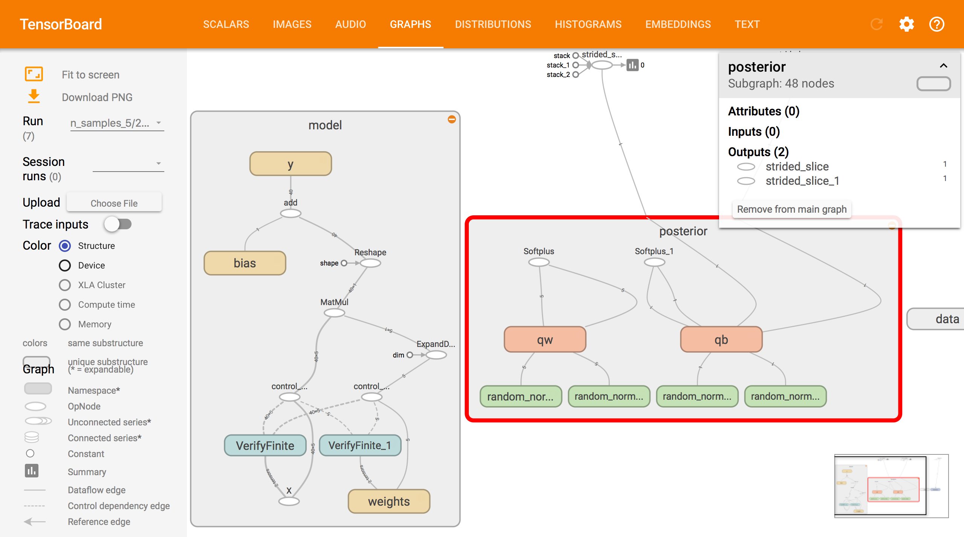Click the reload data refresh icon
The height and width of the screenshot is (537, 964).
coord(877,25)
